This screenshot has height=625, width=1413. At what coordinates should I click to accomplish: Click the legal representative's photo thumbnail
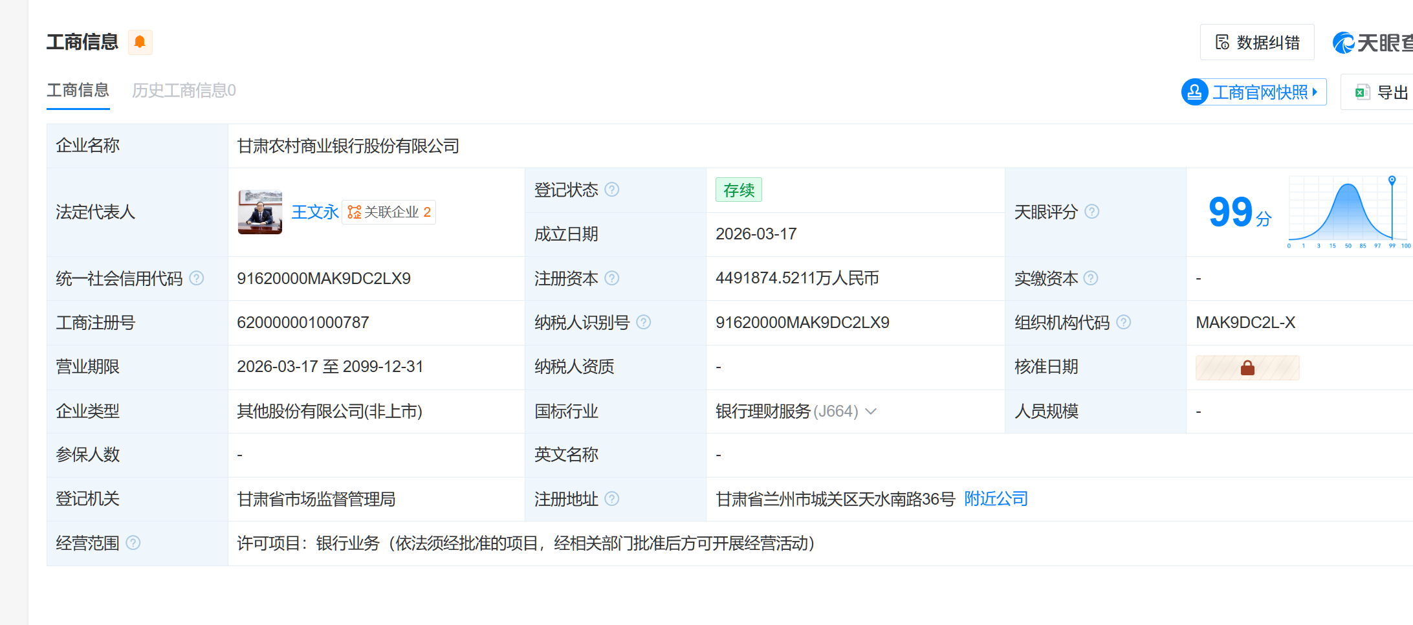[x=260, y=212]
